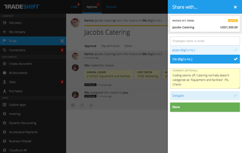Toggle the Jeppe (BigCo Inc.) recipient
The height and width of the screenshot is (153, 242).
pyautogui.click(x=205, y=50)
